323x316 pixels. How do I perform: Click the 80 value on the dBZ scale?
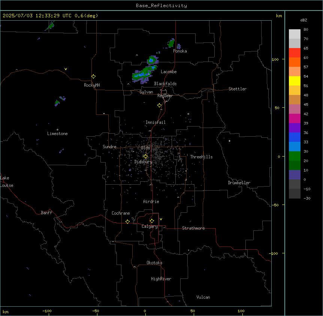tap(306, 30)
